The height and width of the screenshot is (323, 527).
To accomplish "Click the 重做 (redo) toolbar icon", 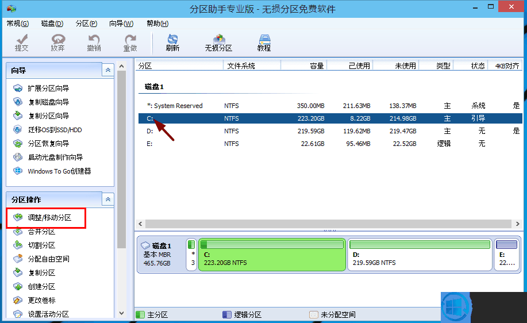I will coord(130,43).
